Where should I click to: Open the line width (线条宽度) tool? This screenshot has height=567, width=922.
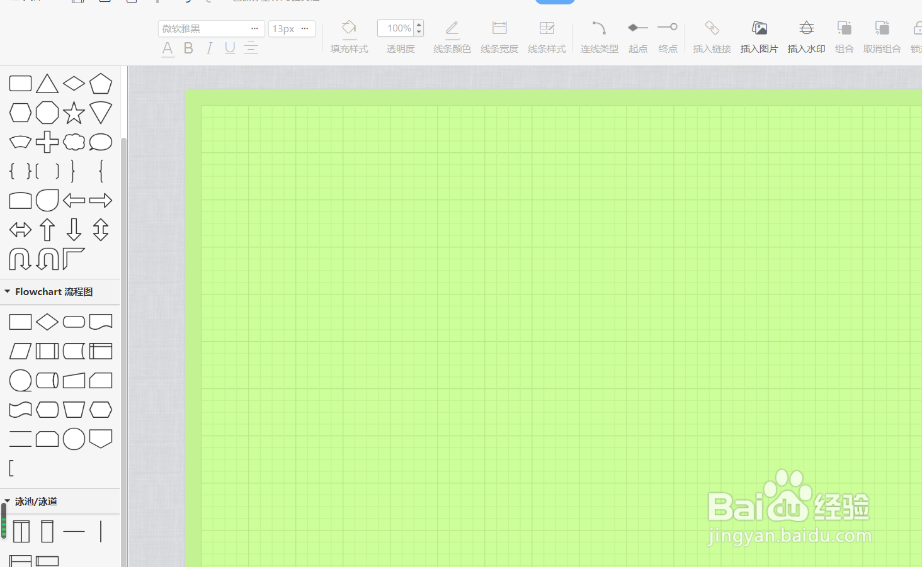point(499,36)
